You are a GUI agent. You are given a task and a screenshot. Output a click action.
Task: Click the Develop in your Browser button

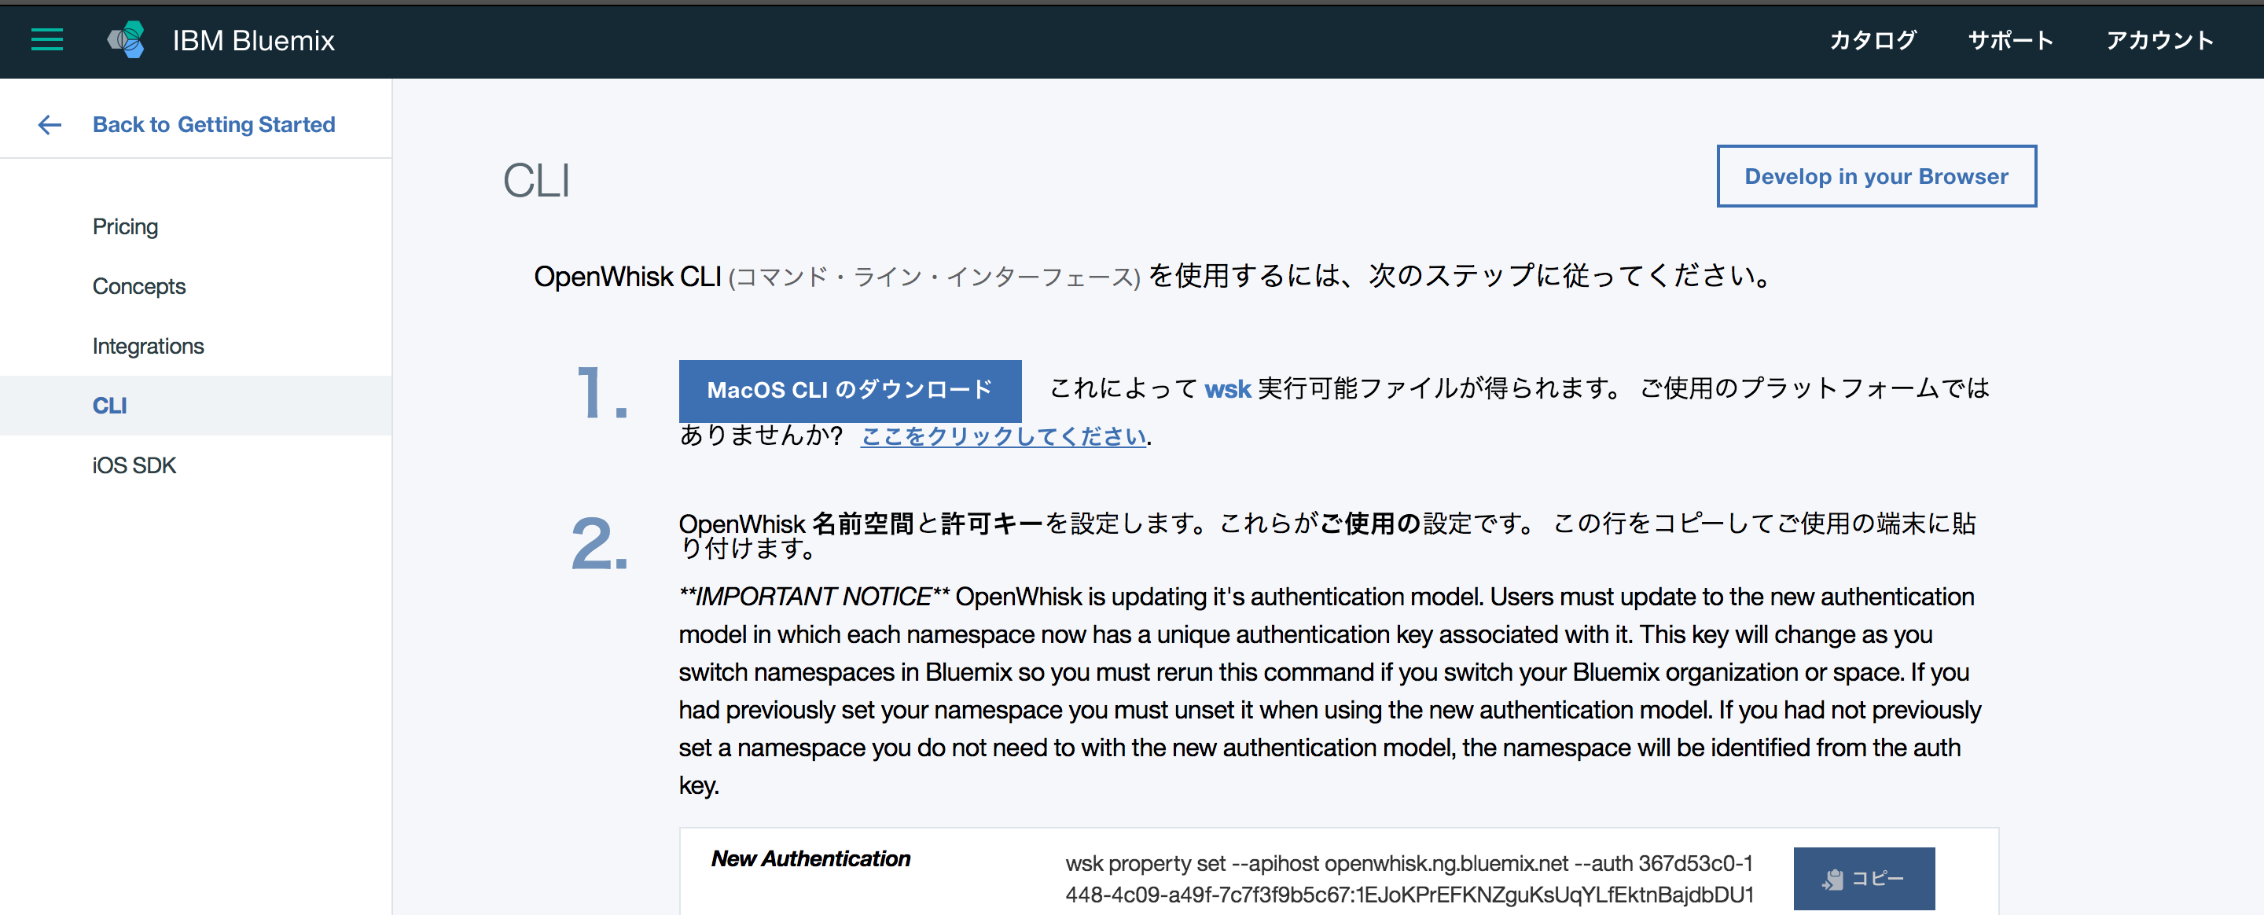[x=1876, y=176]
